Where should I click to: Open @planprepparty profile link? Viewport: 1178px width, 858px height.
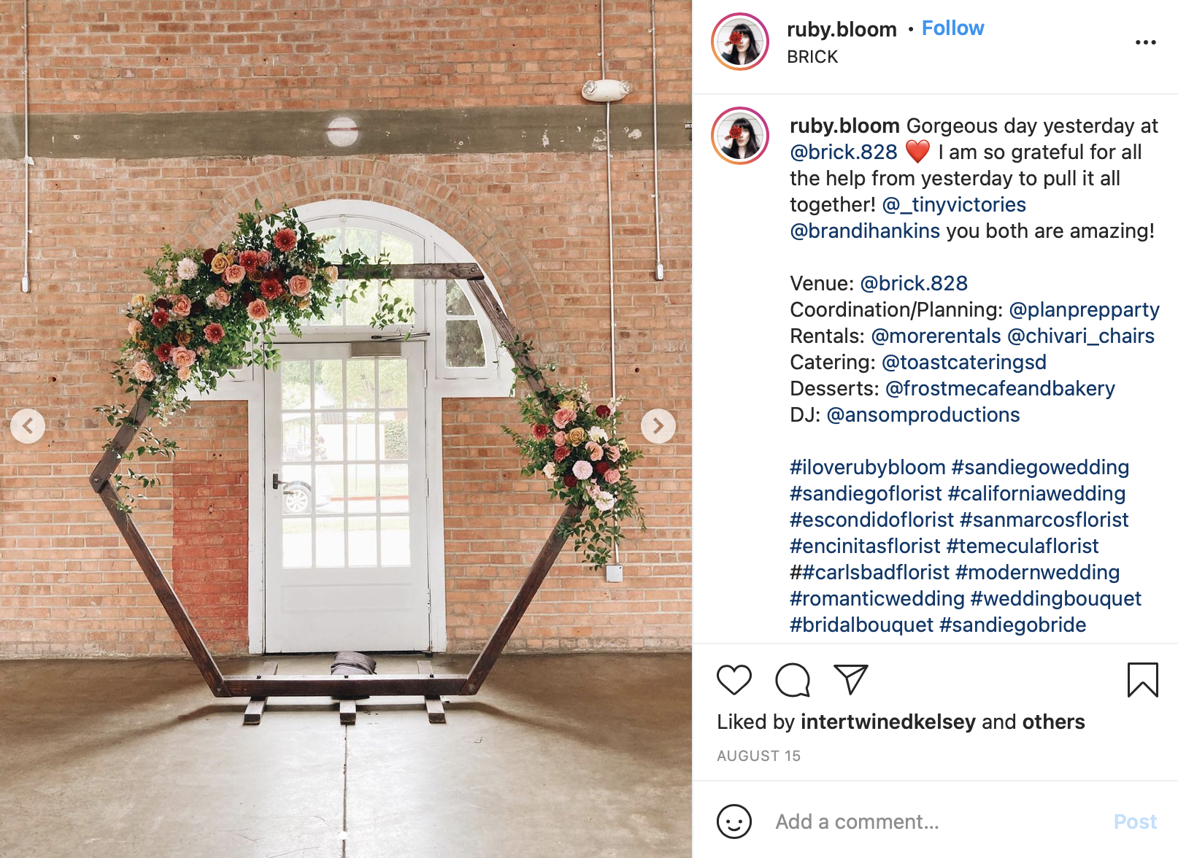[x=1084, y=309]
